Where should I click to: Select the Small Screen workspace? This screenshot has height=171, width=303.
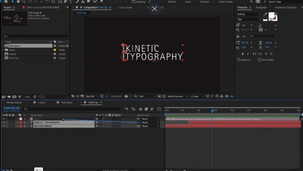[225, 2]
